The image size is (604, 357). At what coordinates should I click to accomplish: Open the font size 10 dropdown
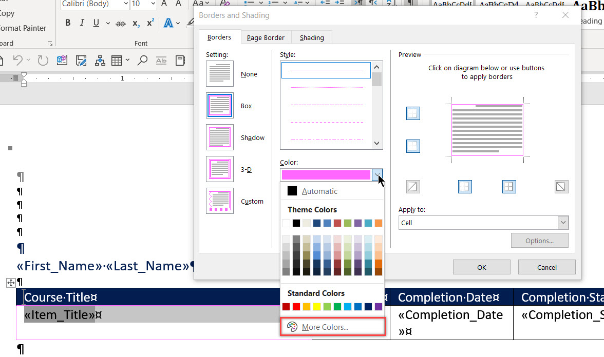pos(153,4)
